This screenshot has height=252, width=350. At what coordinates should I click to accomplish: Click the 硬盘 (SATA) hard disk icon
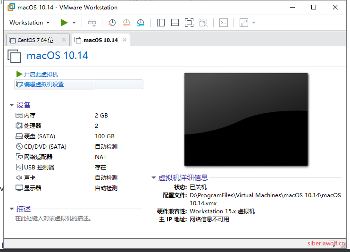point(19,136)
